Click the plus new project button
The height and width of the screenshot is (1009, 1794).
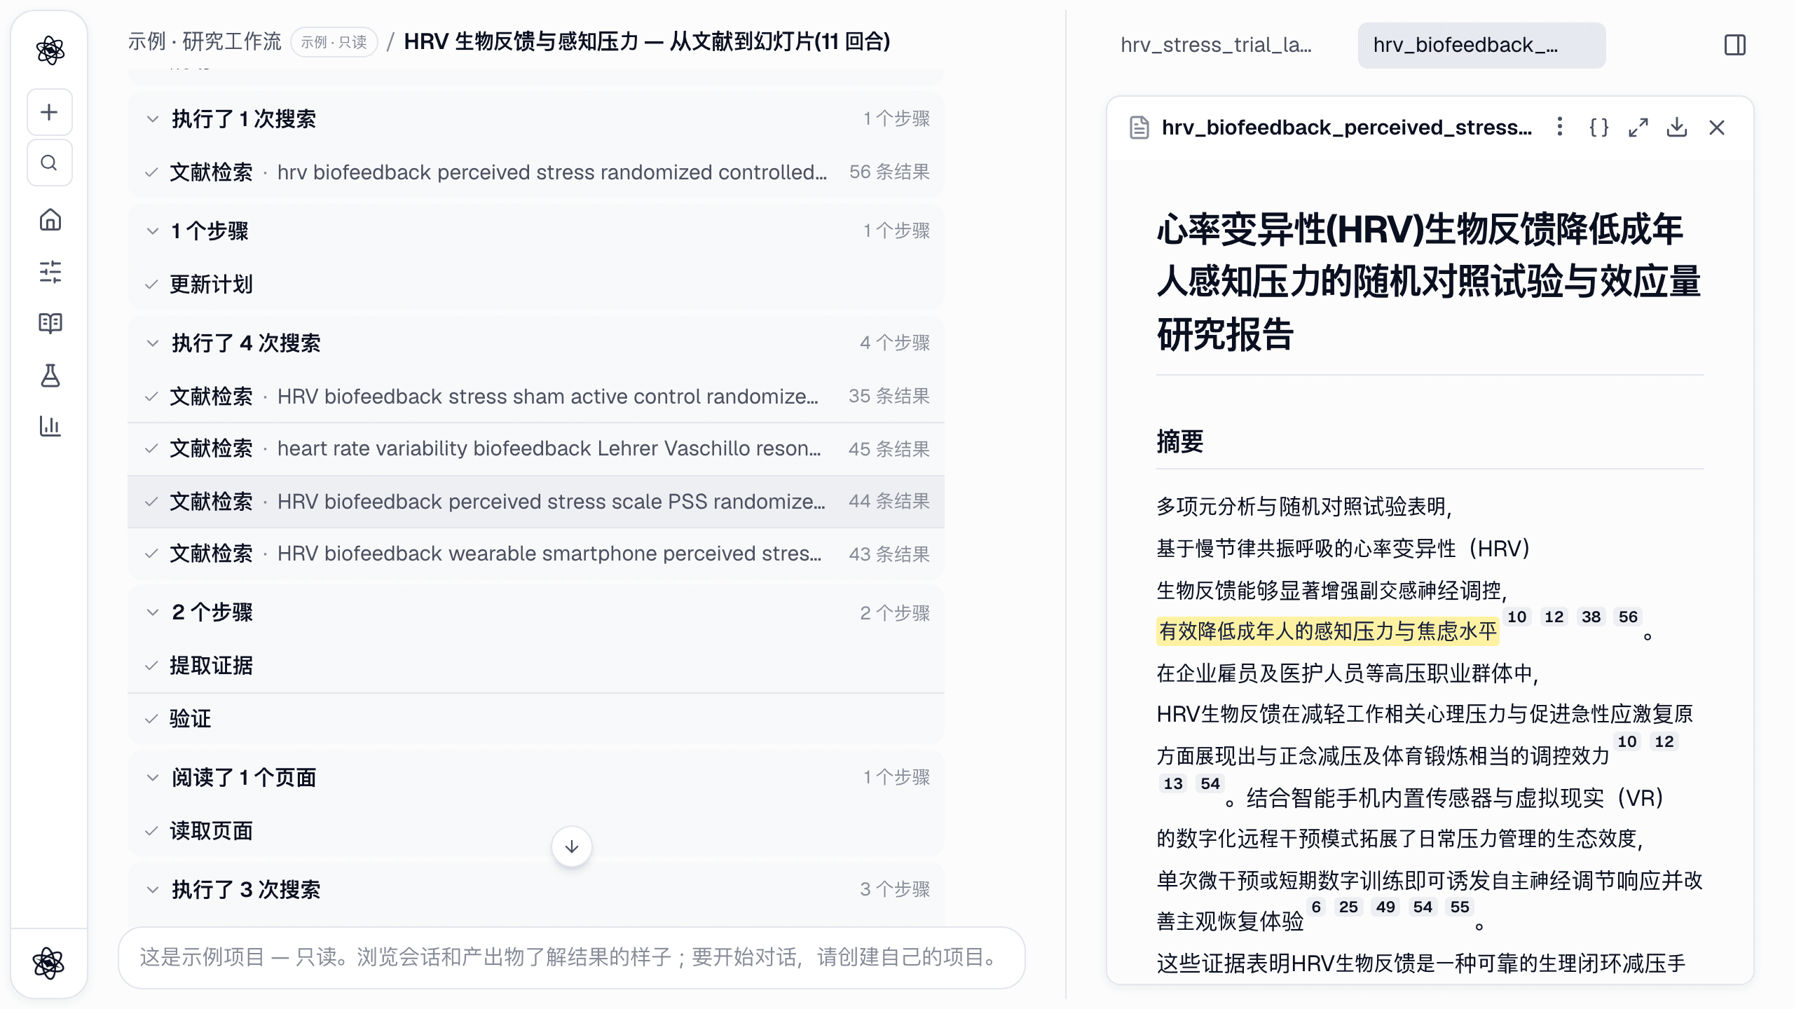pos(50,112)
